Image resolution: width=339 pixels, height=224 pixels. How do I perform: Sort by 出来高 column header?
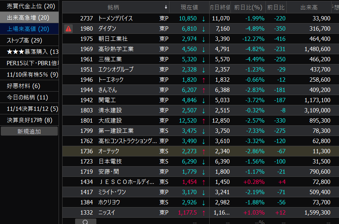309,7
